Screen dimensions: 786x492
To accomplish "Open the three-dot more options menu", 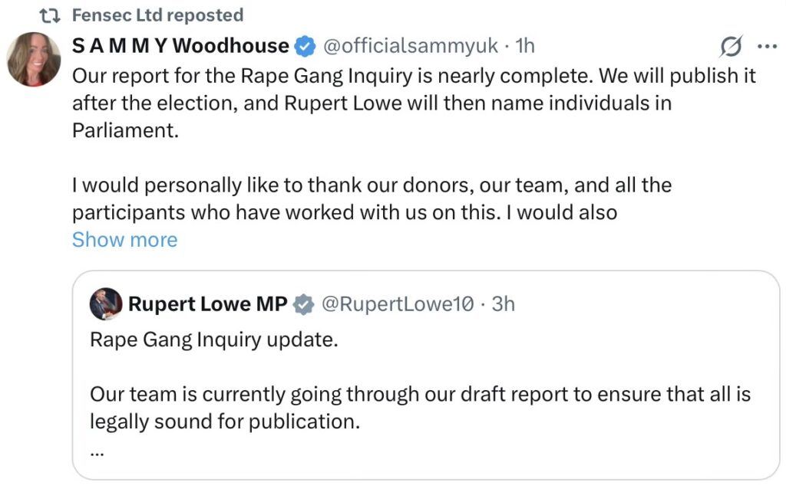I will coord(767,47).
